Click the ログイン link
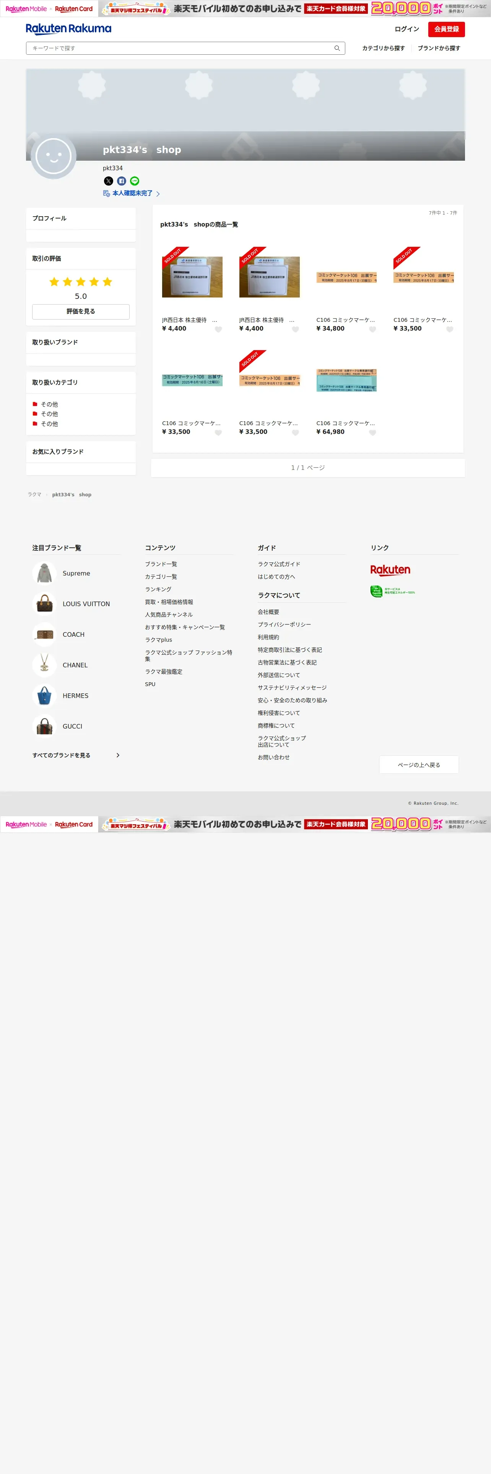This screenshot has width=491, height=1474. coord(406,29)
